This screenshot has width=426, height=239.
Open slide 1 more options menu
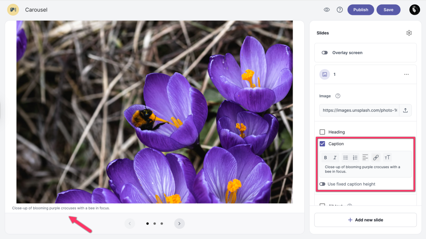tap(406, 75)
